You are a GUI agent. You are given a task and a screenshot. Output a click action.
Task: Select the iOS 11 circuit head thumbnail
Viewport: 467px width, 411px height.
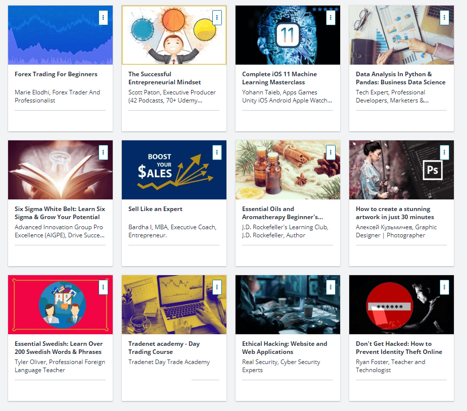coord(288,35)
